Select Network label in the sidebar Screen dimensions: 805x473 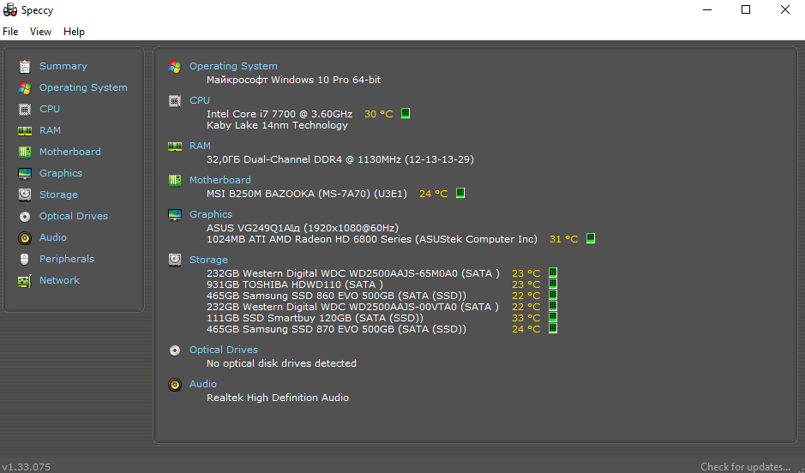coord(59,280)
